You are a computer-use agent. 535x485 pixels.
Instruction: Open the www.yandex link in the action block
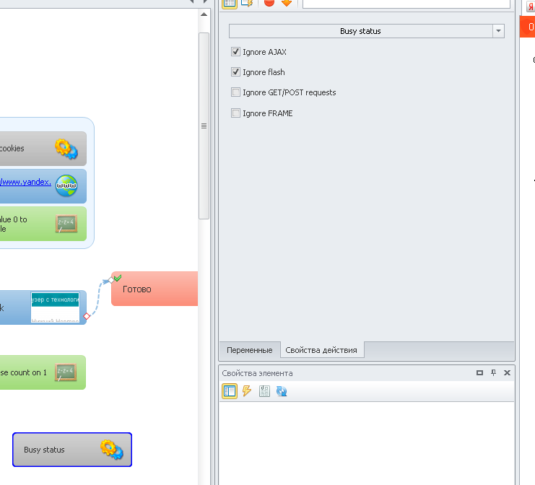[x=26, y=182]
